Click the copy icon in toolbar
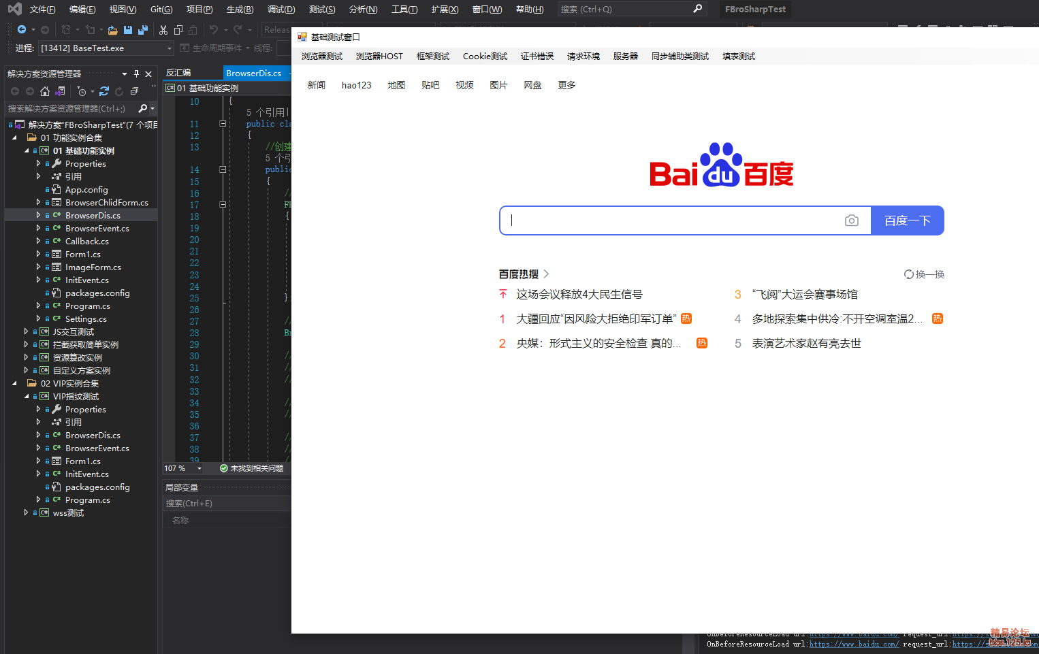Image resolution: width=1039 pixels, height=654 pixels. pos(178,30)
